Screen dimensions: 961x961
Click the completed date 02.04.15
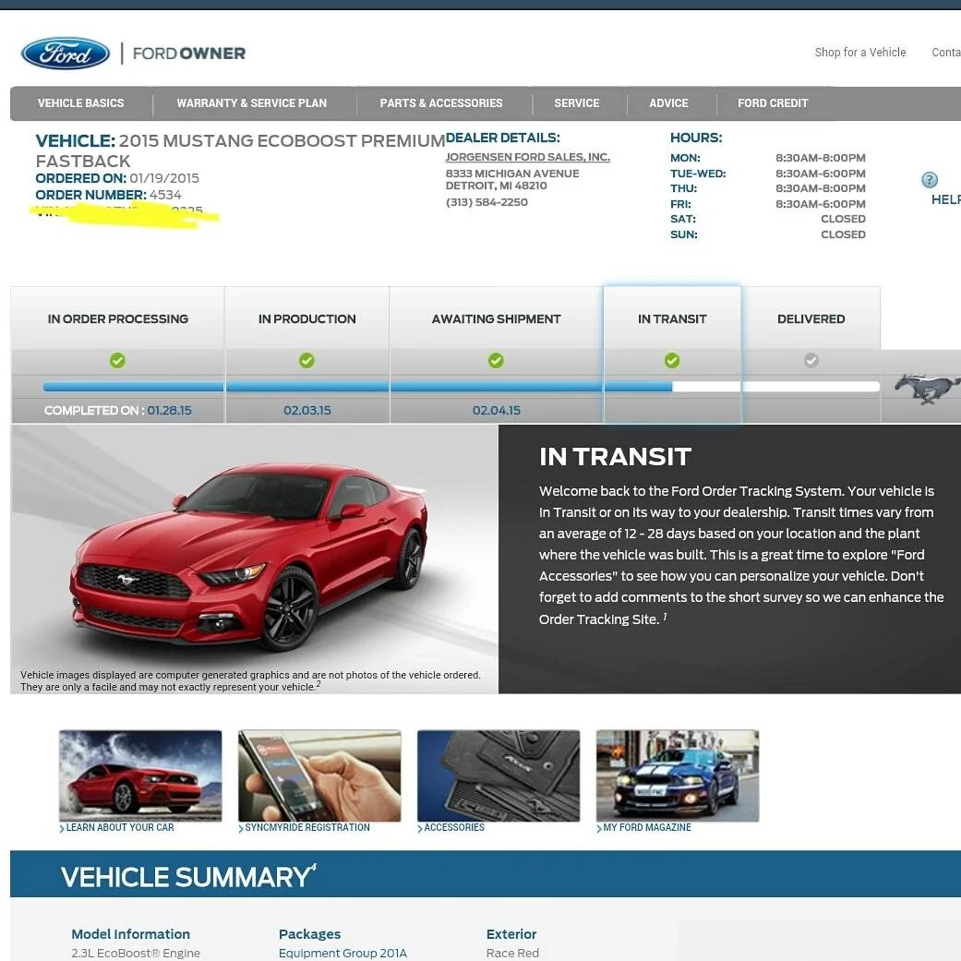(x=497, y=410)
